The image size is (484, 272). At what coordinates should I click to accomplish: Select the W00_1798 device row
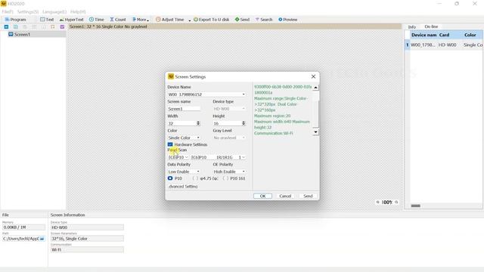(x=444, y=45)
